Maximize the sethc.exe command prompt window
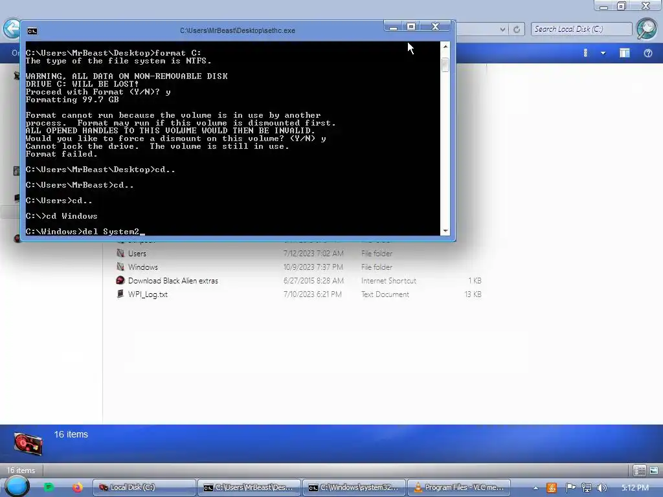Screen dimensions: 663x497 point(411,27)
